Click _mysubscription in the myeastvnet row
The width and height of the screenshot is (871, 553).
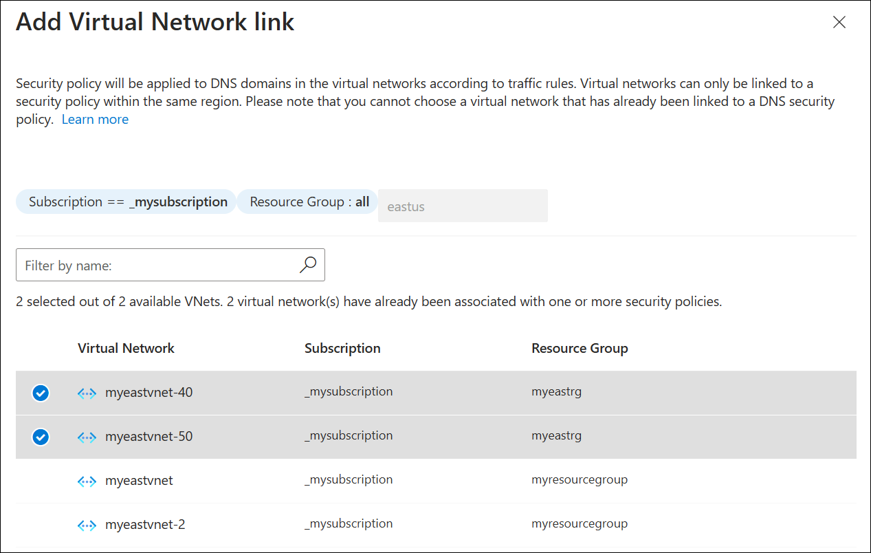click(x=349, y=479)
